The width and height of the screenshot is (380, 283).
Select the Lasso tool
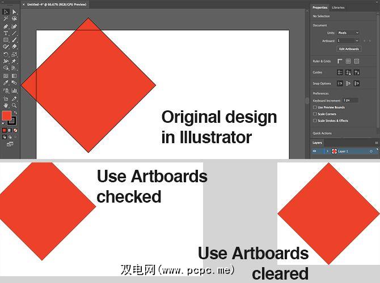[x=14, y=19]
